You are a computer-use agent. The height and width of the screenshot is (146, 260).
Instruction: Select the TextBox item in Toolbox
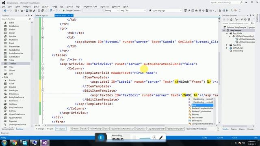(x=16, y=64)
